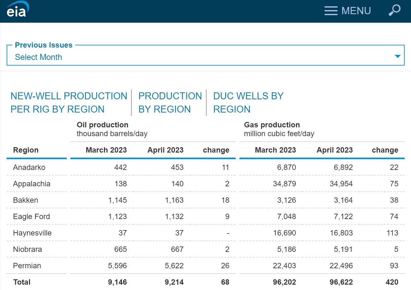Click the Total row of the table
Screen dimensions: 411x290
click(22, 282)
